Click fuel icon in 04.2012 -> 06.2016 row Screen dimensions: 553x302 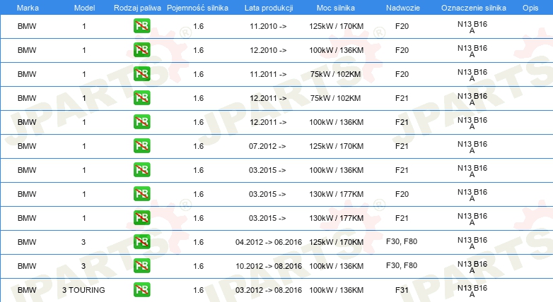(x=141, y=241)
